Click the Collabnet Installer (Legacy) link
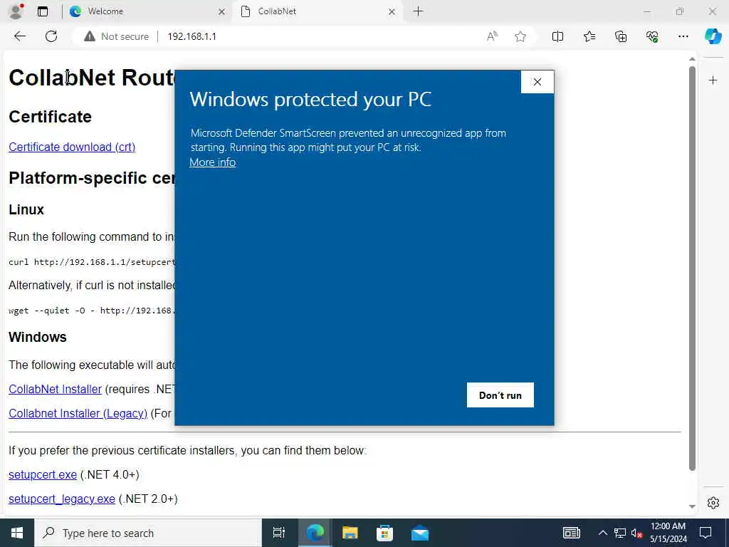This screenshot has width=729, height=547. click(78, 414)
